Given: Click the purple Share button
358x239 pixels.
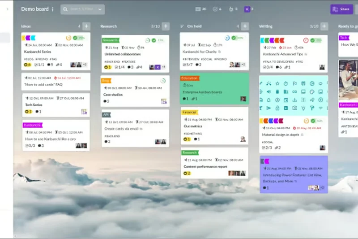Looking at the screenshot, I should click(341, 9).
